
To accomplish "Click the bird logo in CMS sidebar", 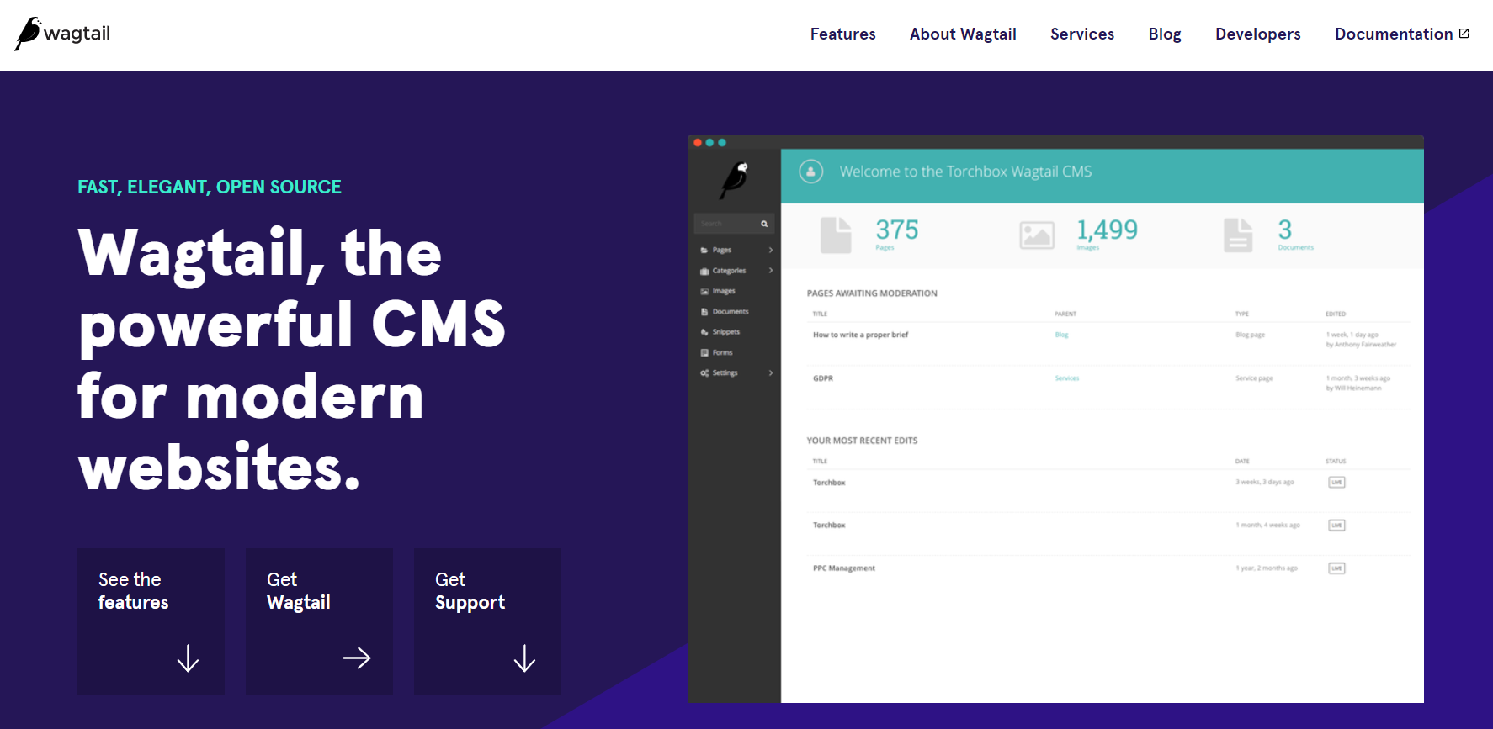I will (735, 180).
